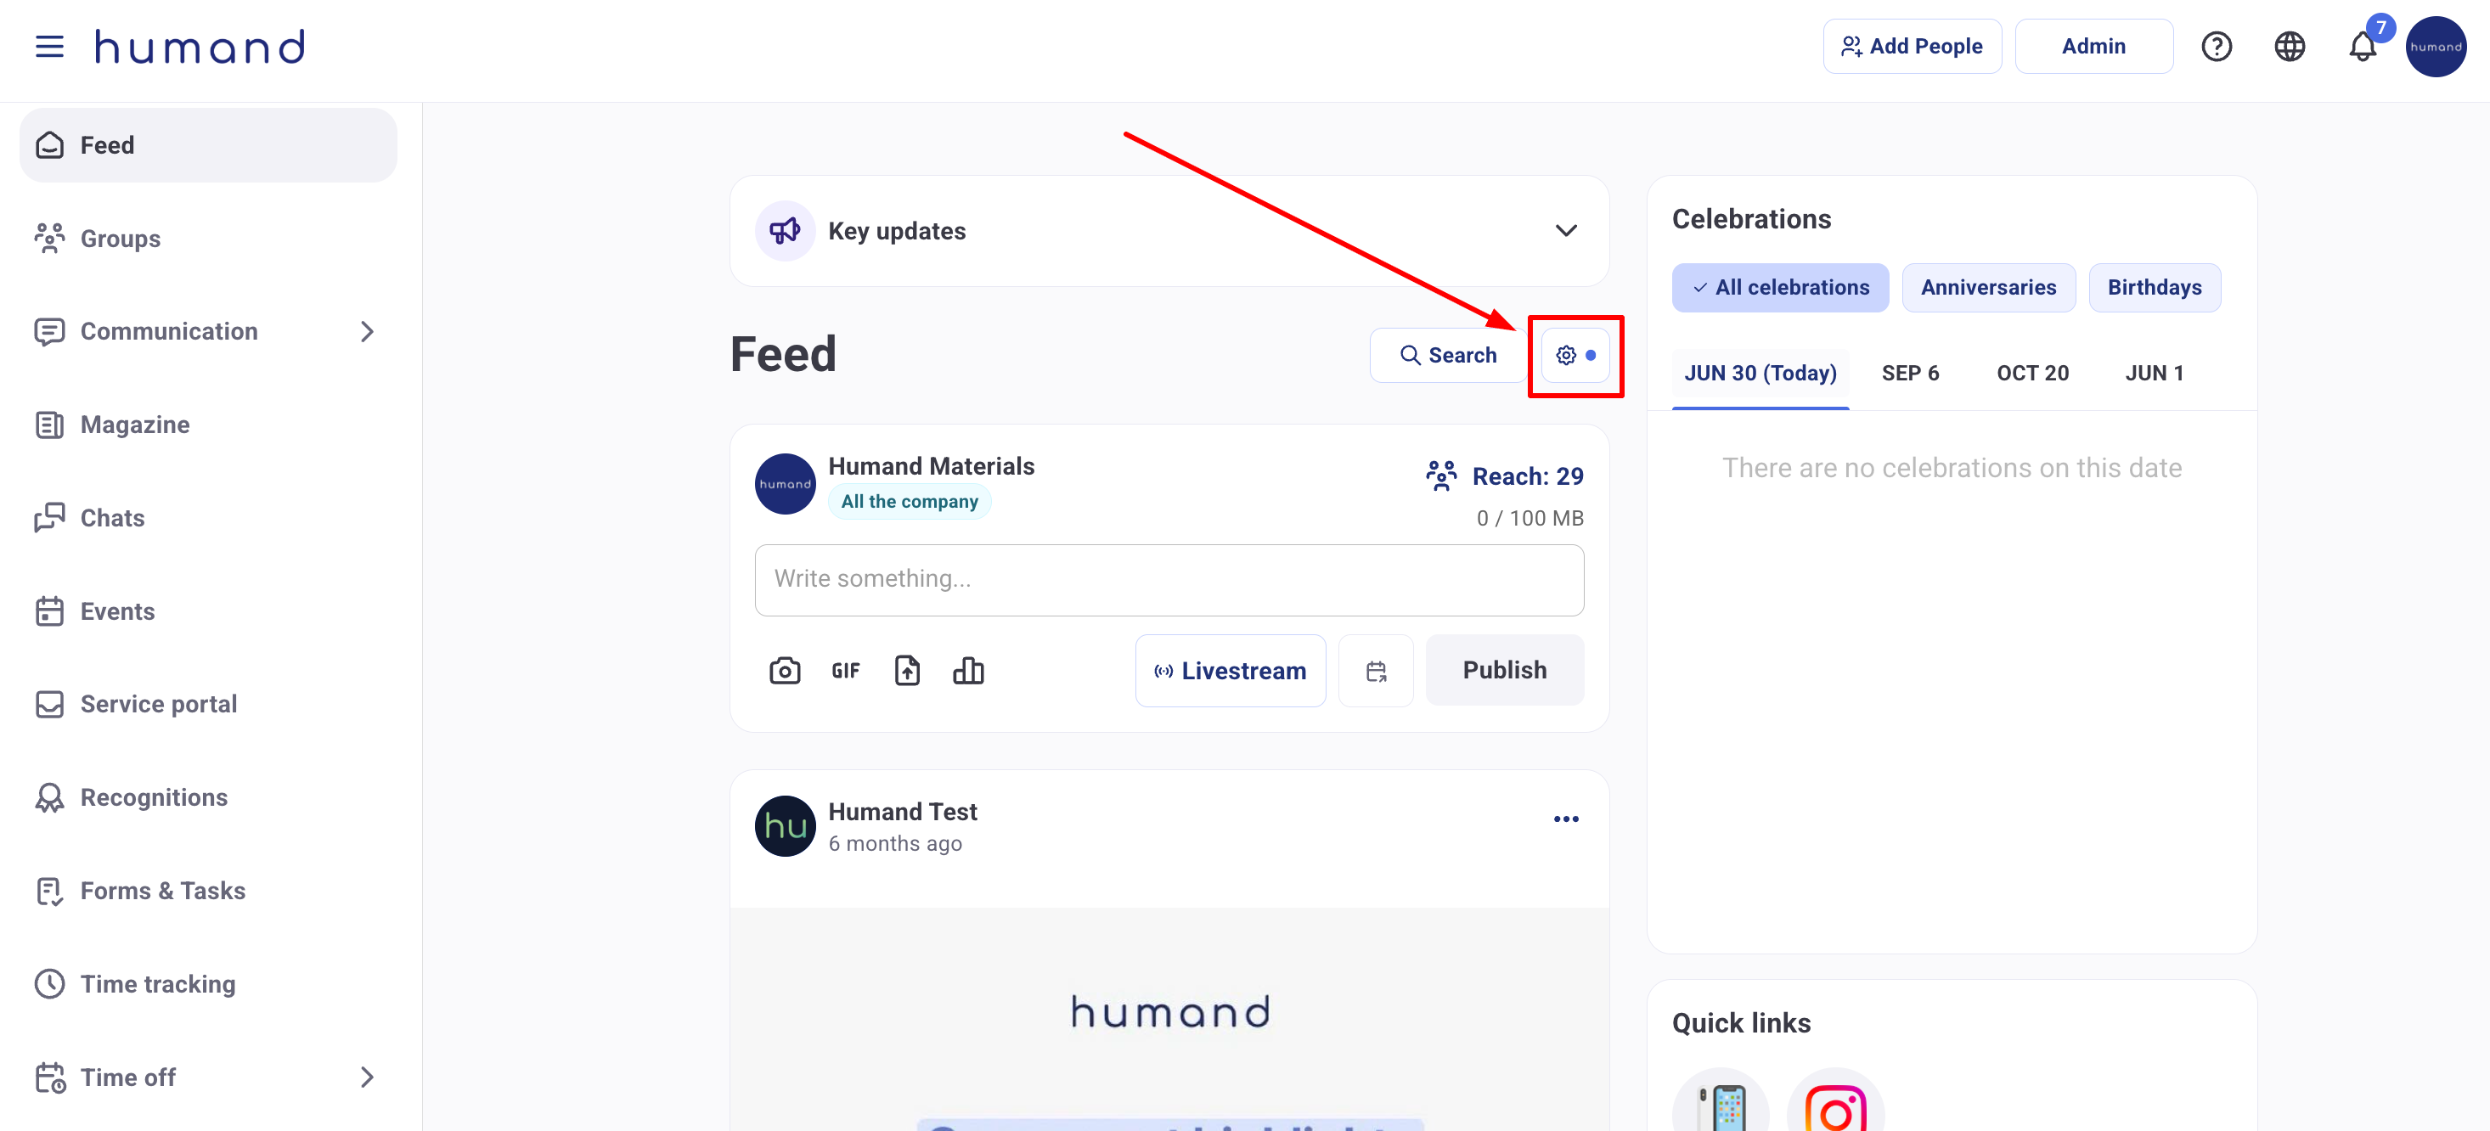Enable the Anniversaries filter chip
This screenshot has height=1131, width=2490.
(1987, 288)
